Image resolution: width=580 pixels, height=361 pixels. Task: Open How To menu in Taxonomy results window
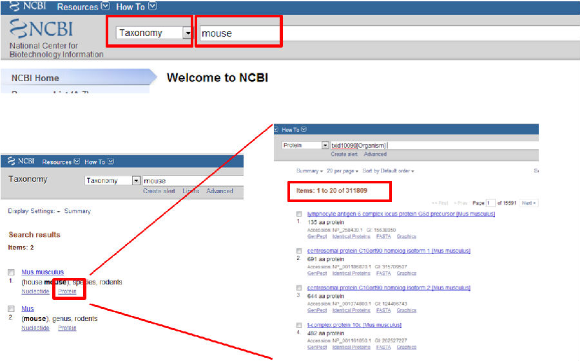99,162
